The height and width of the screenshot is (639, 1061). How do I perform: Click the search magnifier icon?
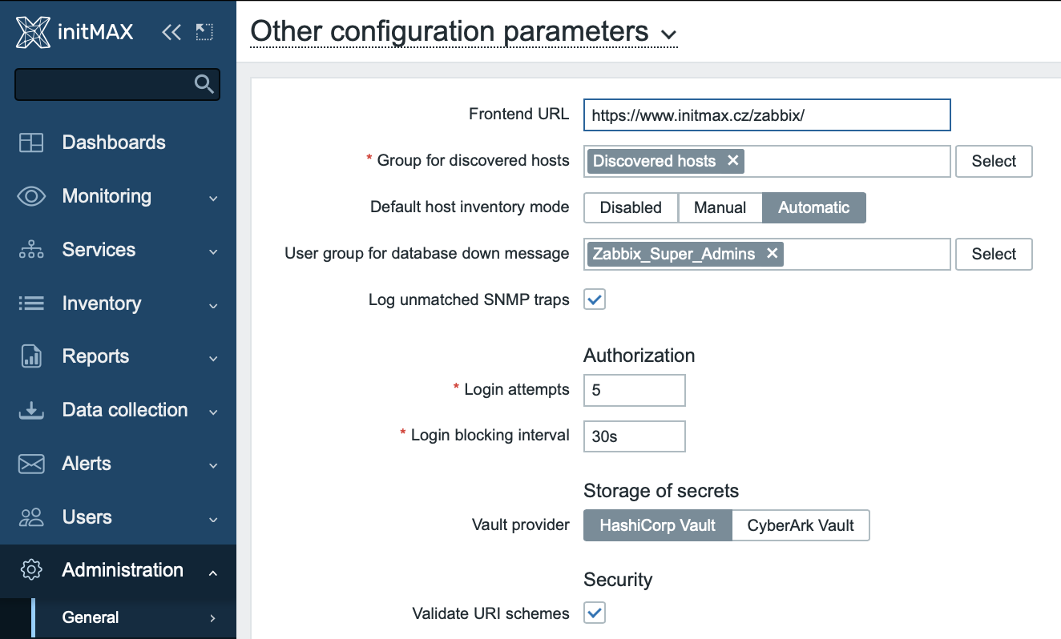coord(204,84)
